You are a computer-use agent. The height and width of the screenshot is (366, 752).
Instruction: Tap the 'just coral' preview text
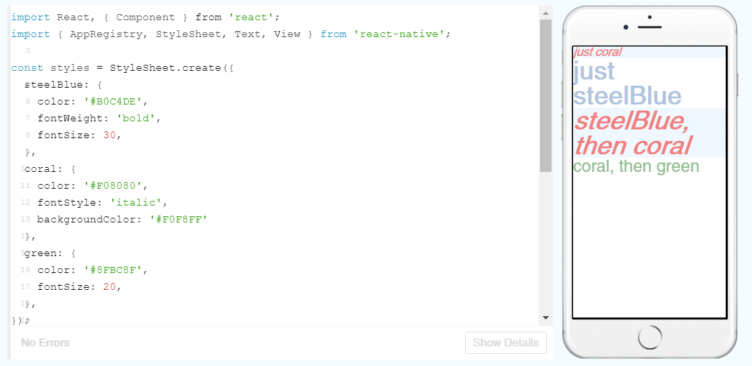[x=597, y=52]
